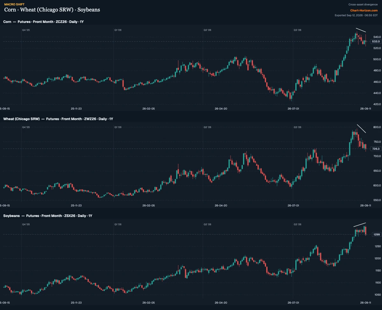Click the 26-02-05 date under Corn chart
Image resolution: width=382 pixels, height=310 pixels.
point(148,109)
